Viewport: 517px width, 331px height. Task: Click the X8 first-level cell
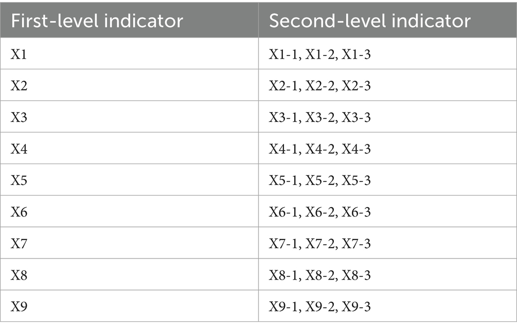(19, 275)
